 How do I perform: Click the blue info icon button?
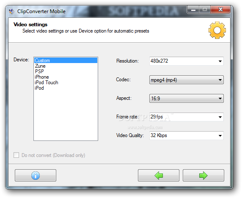[x=36, y=175]
